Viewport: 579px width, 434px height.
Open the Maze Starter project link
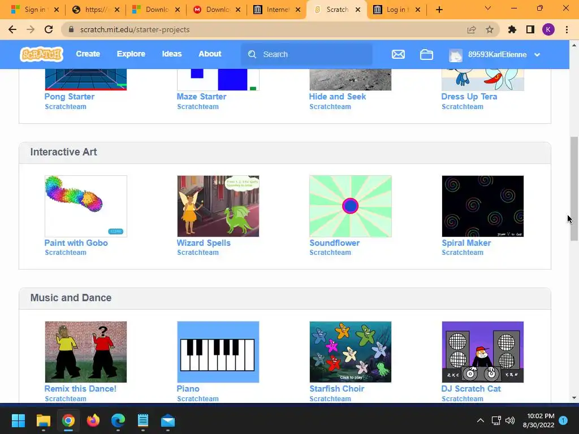point(201,96)
